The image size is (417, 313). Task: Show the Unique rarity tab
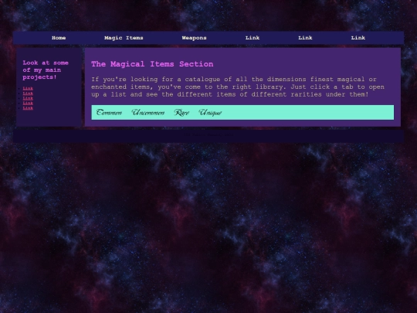pyautogui.click(x=210, y=113)
